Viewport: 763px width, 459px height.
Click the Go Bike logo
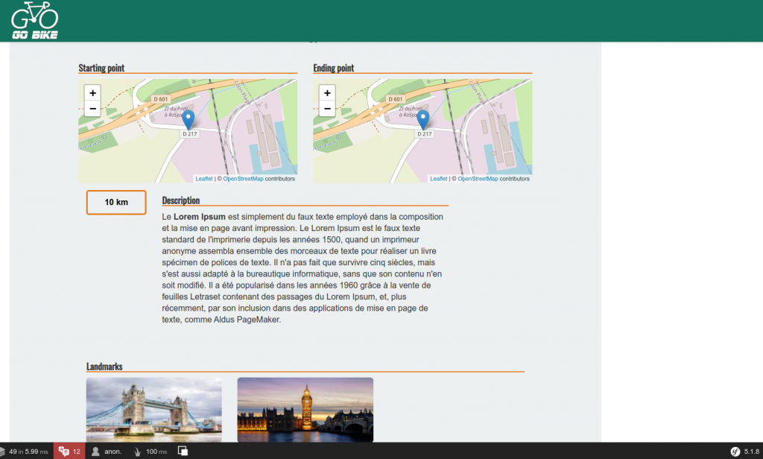pyautogui.click(x=35, y=20)
